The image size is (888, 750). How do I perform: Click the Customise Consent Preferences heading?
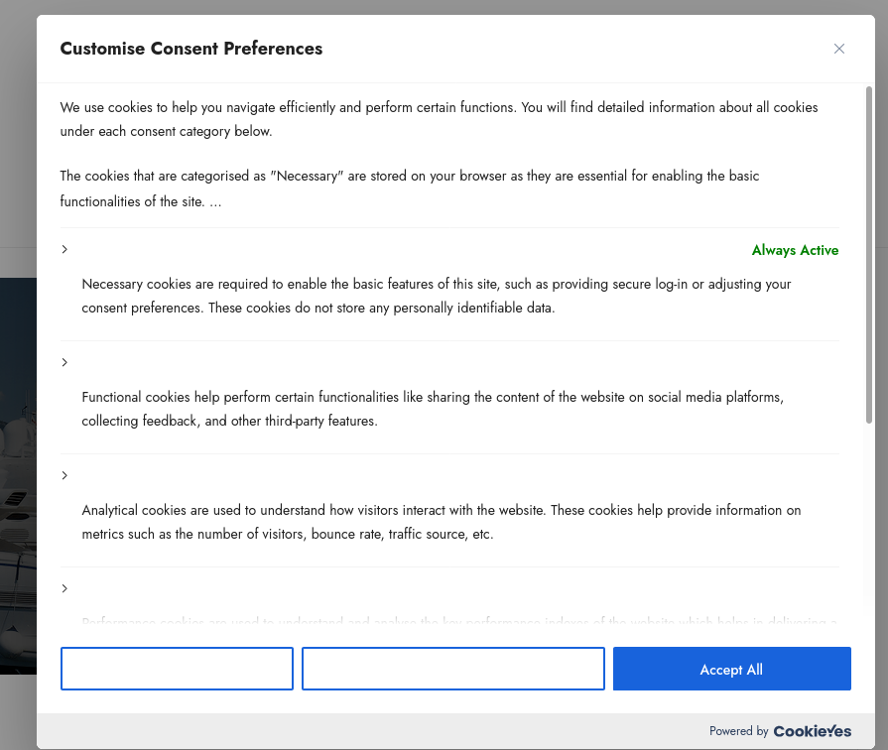[x=191, y=49]
